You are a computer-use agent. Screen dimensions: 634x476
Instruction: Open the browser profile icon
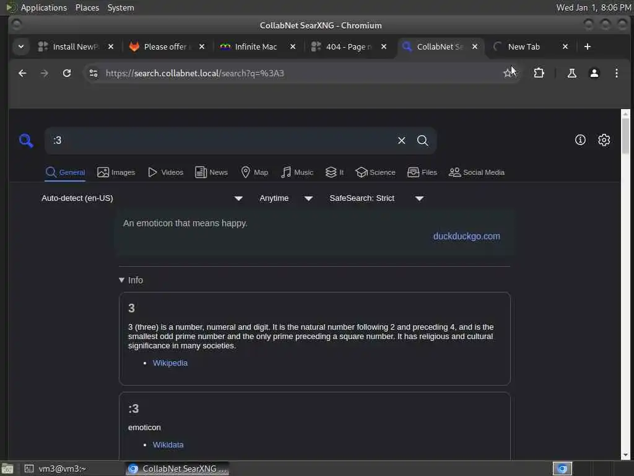pyautogui.click(x=594, y=73)
